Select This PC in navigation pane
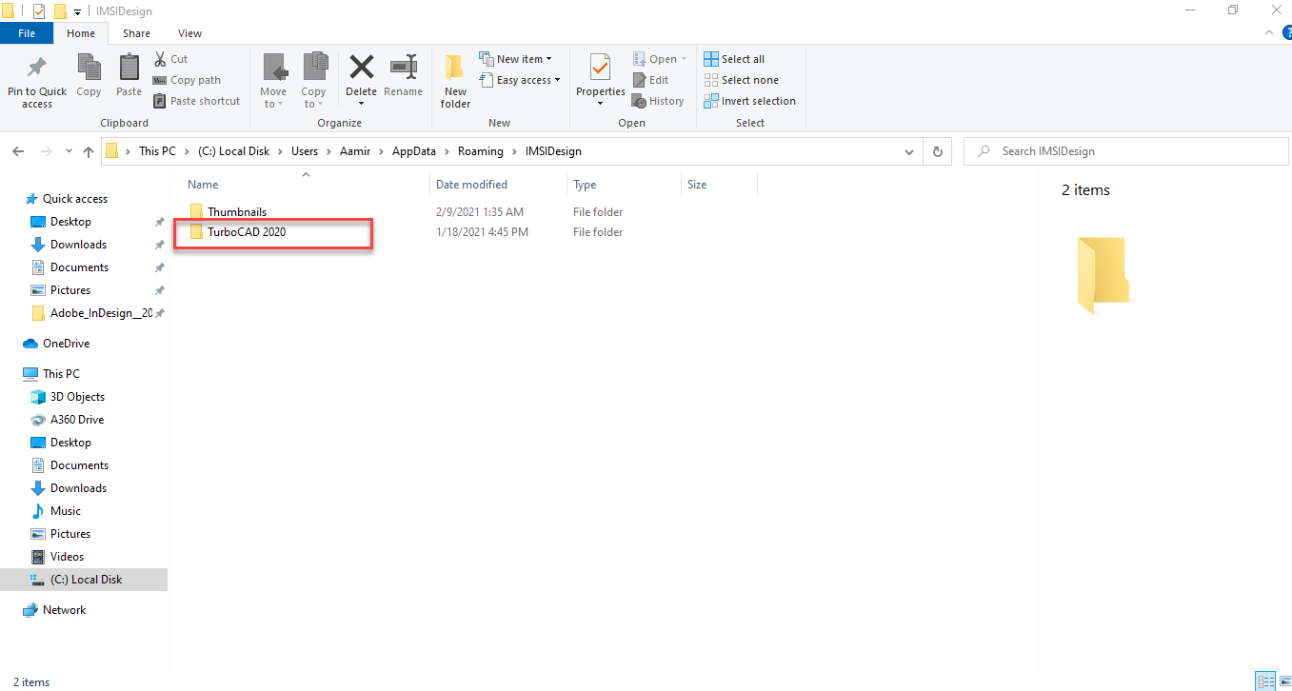1292x691 pixels. pos(61,374)
